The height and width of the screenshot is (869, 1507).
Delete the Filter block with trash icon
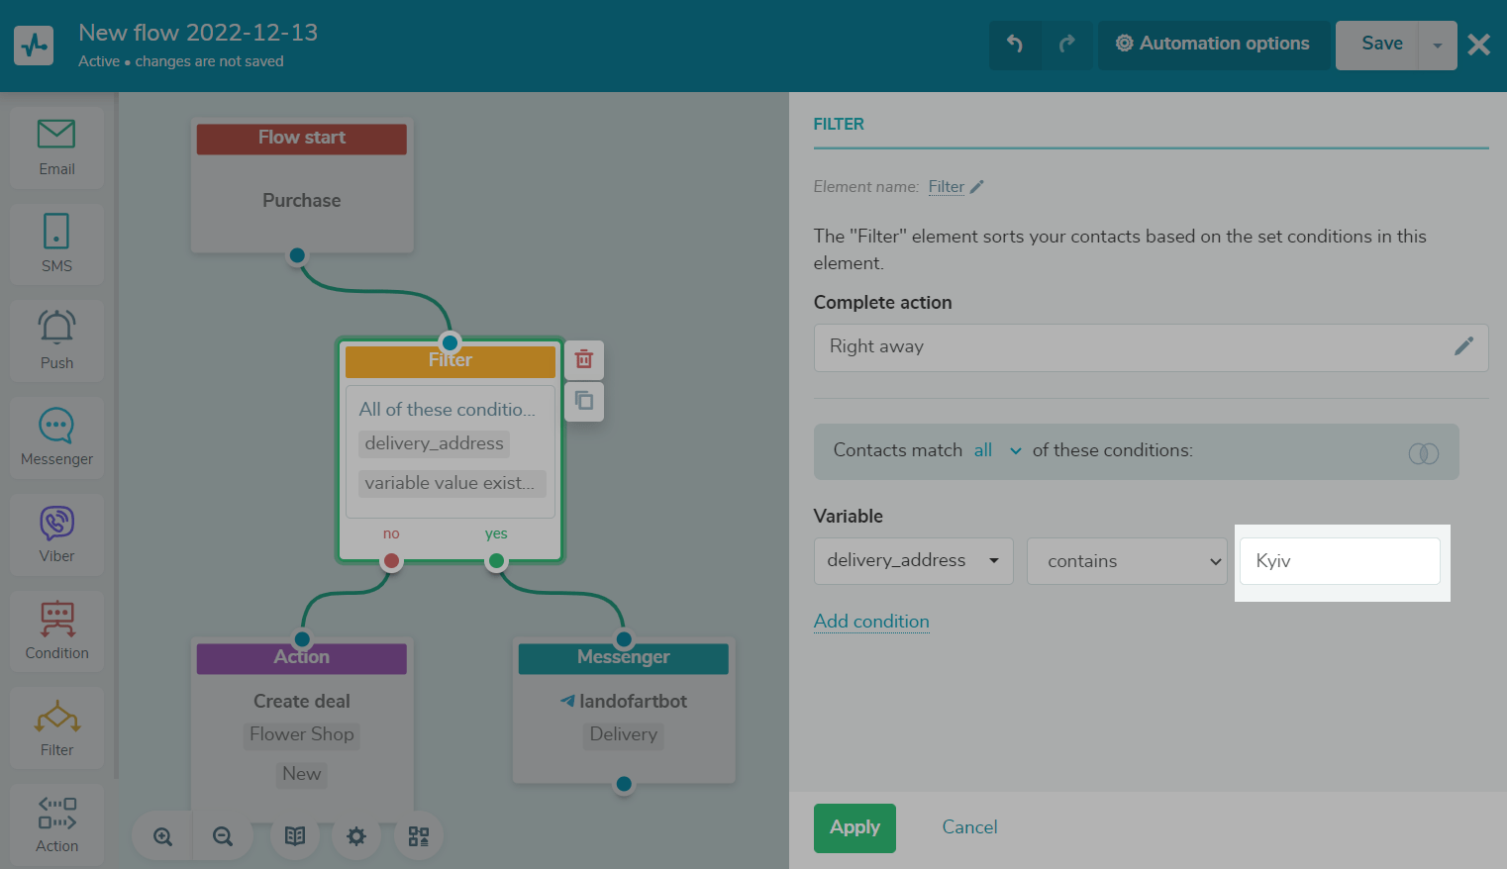pos(584,359)
